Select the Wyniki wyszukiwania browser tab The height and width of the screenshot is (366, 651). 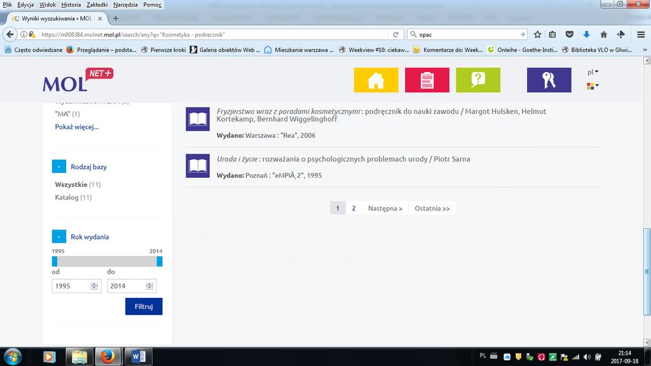tap(57, 18)
